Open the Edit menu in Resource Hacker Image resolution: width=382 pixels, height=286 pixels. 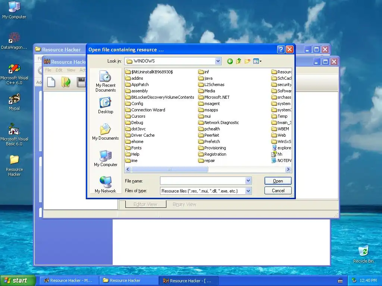(x=59, y=70)
